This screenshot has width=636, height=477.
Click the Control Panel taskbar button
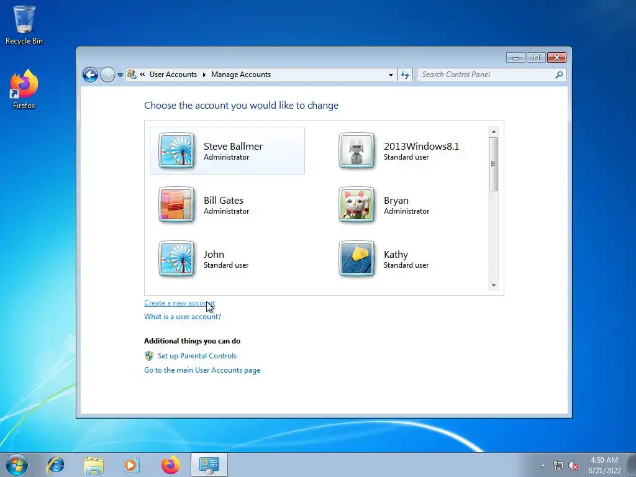[209, 465]
